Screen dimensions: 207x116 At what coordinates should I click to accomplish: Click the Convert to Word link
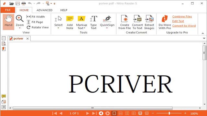[184, 26]
